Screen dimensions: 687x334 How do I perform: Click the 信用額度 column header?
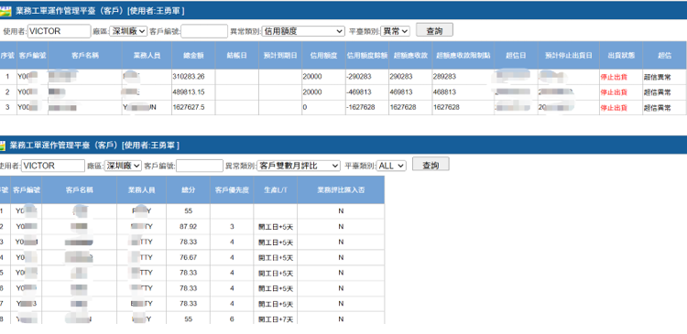click(x=323, y=56)
